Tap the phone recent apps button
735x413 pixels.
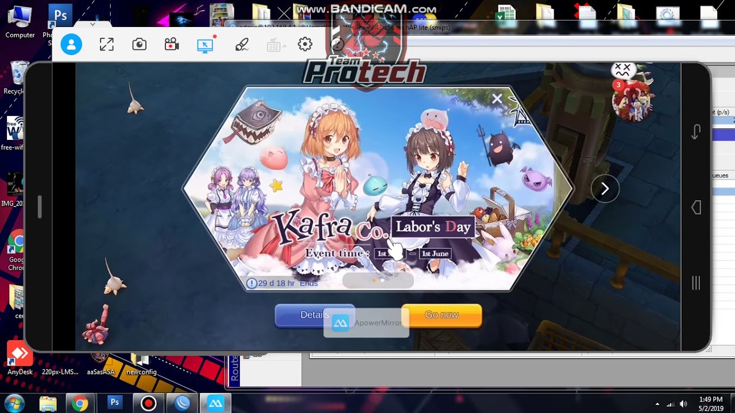[696, 283]
